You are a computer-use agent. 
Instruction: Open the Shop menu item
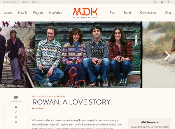168,13
